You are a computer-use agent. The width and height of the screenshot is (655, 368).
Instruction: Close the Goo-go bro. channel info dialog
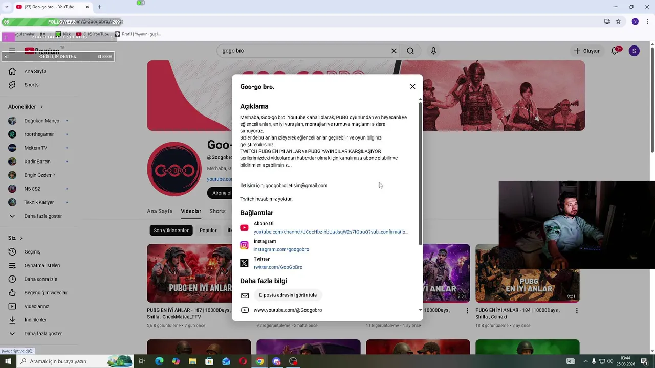tap(412, 86)
